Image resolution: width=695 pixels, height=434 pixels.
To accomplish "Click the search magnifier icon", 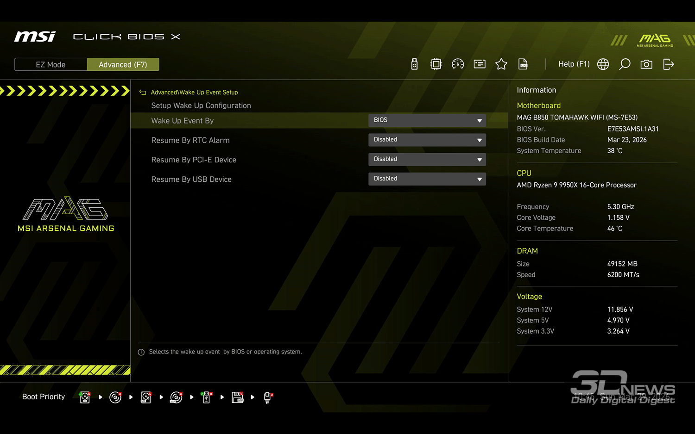I will coord(625,64).
